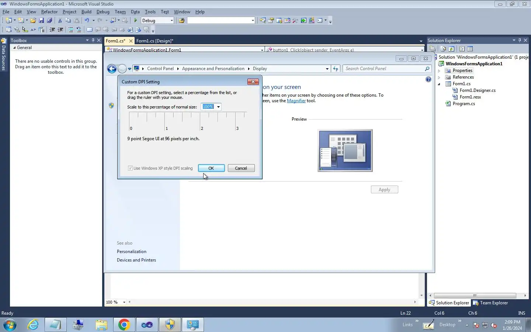
Task: Open the Refactor menu
Action: (49, 12)
